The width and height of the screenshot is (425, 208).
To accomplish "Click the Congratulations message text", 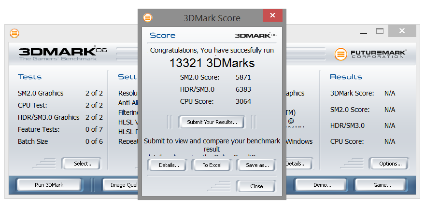I will point(212,50).
